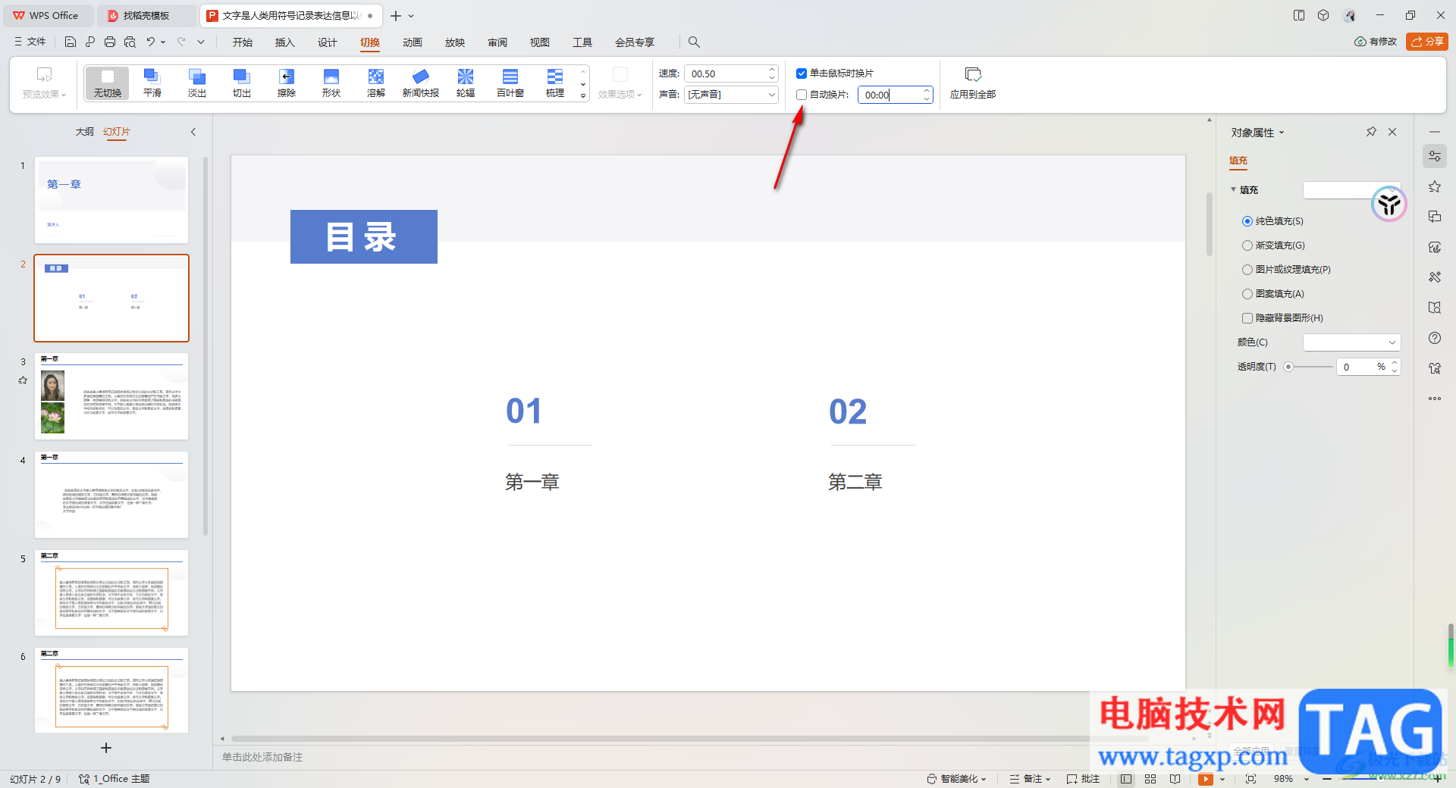Add a new slide with plus button
Viewport: 1456px width, 788px height.
(x=106, y=748)
